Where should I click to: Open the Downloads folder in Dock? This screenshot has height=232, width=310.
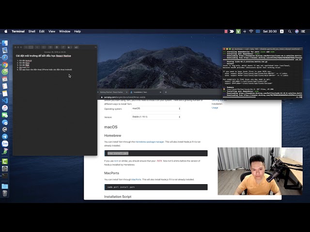(5, 187)
